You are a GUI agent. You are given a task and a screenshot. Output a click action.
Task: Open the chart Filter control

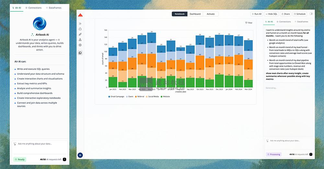(x=249, y=23)
